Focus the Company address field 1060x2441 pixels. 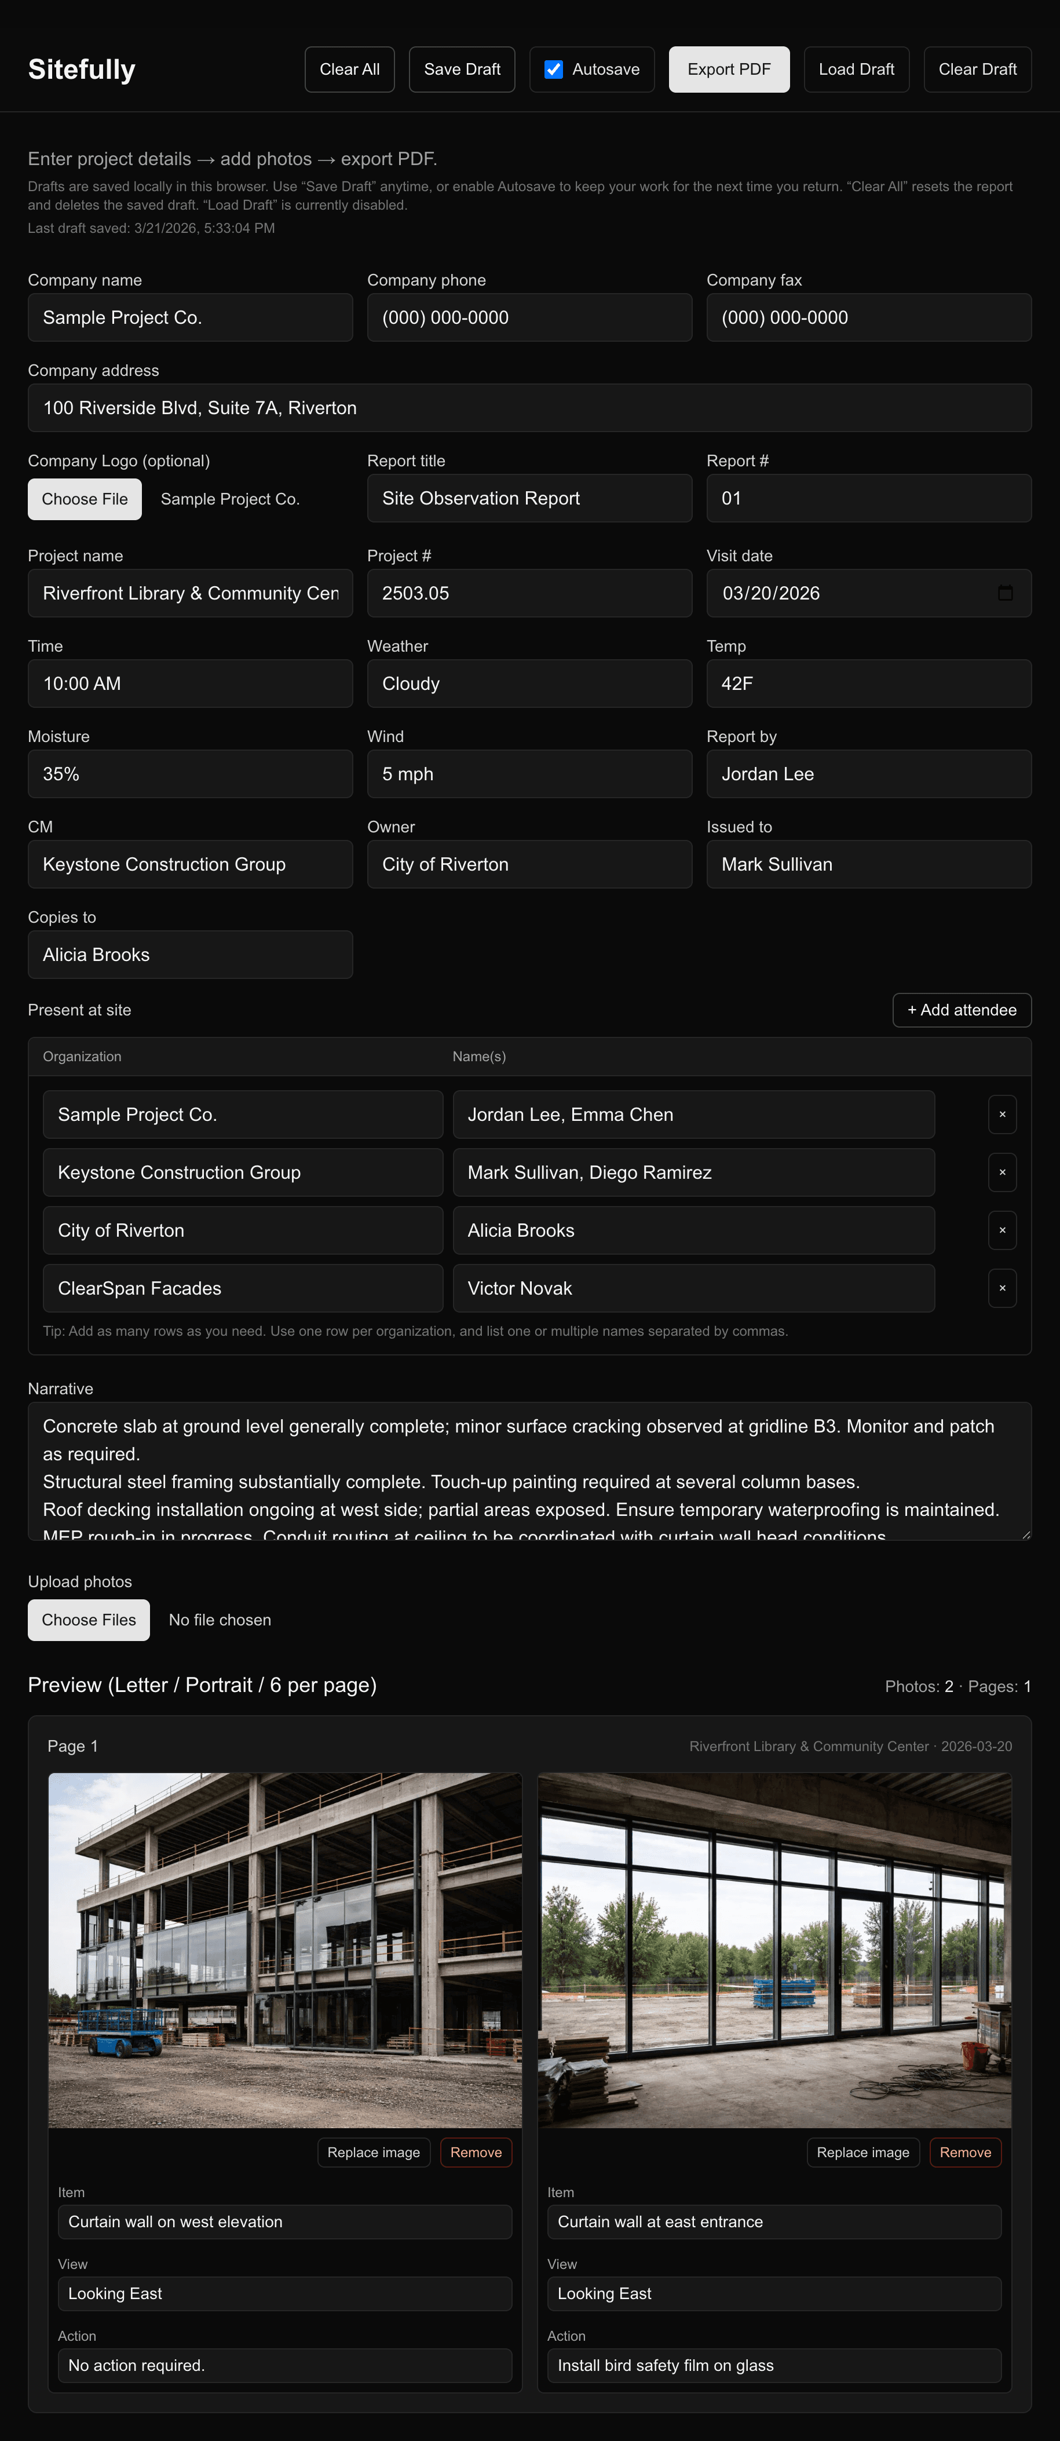pyautogui.click(x=529, y=407)
